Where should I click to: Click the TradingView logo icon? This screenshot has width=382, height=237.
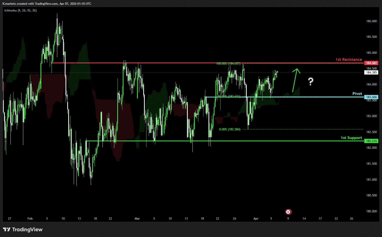[7, 230]
